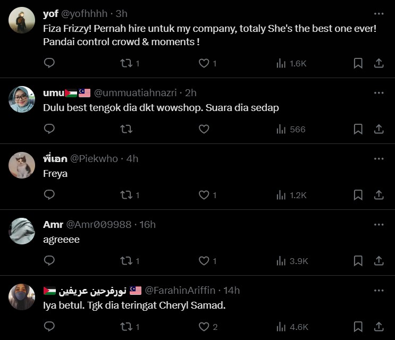The height and width of the screenshot is (340, 395).
Task: Like the wowshop tweet by umu
Action: tap(204, 129)
